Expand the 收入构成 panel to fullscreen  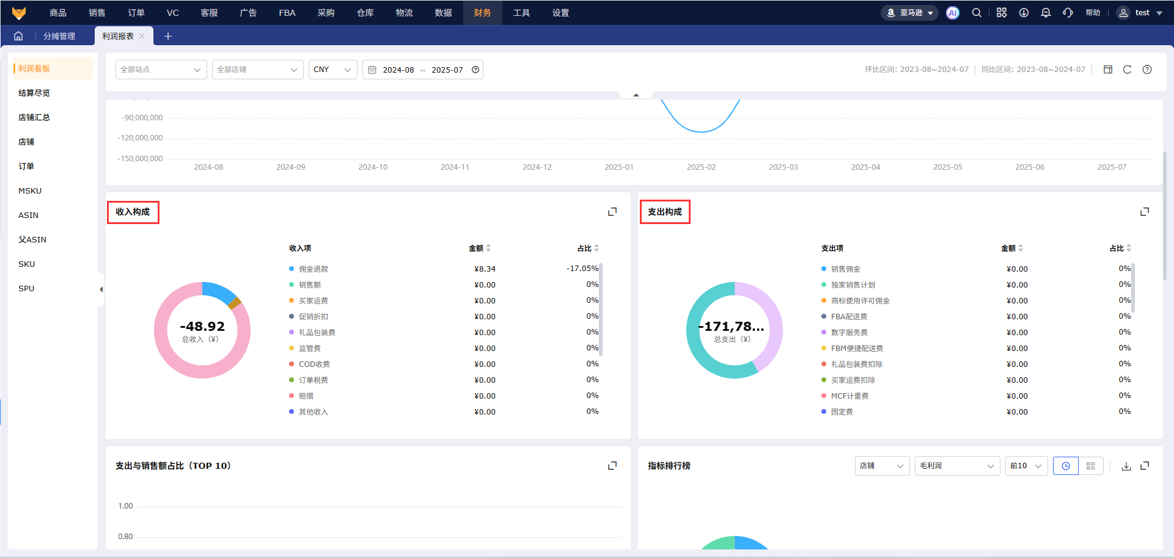click(x=612, y=212)
